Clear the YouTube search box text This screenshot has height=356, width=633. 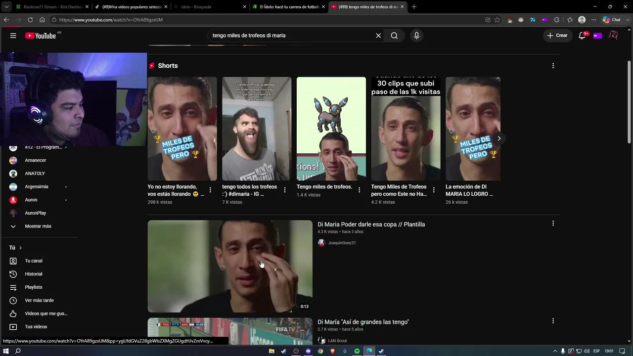coord(378,36)
